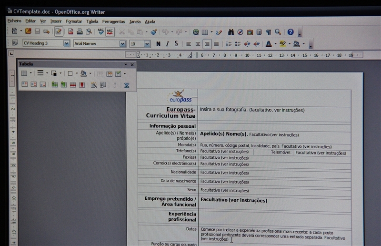Open the Tabela menu
Viewport: 381px width, 246px height.
click(x=92, y=21)
